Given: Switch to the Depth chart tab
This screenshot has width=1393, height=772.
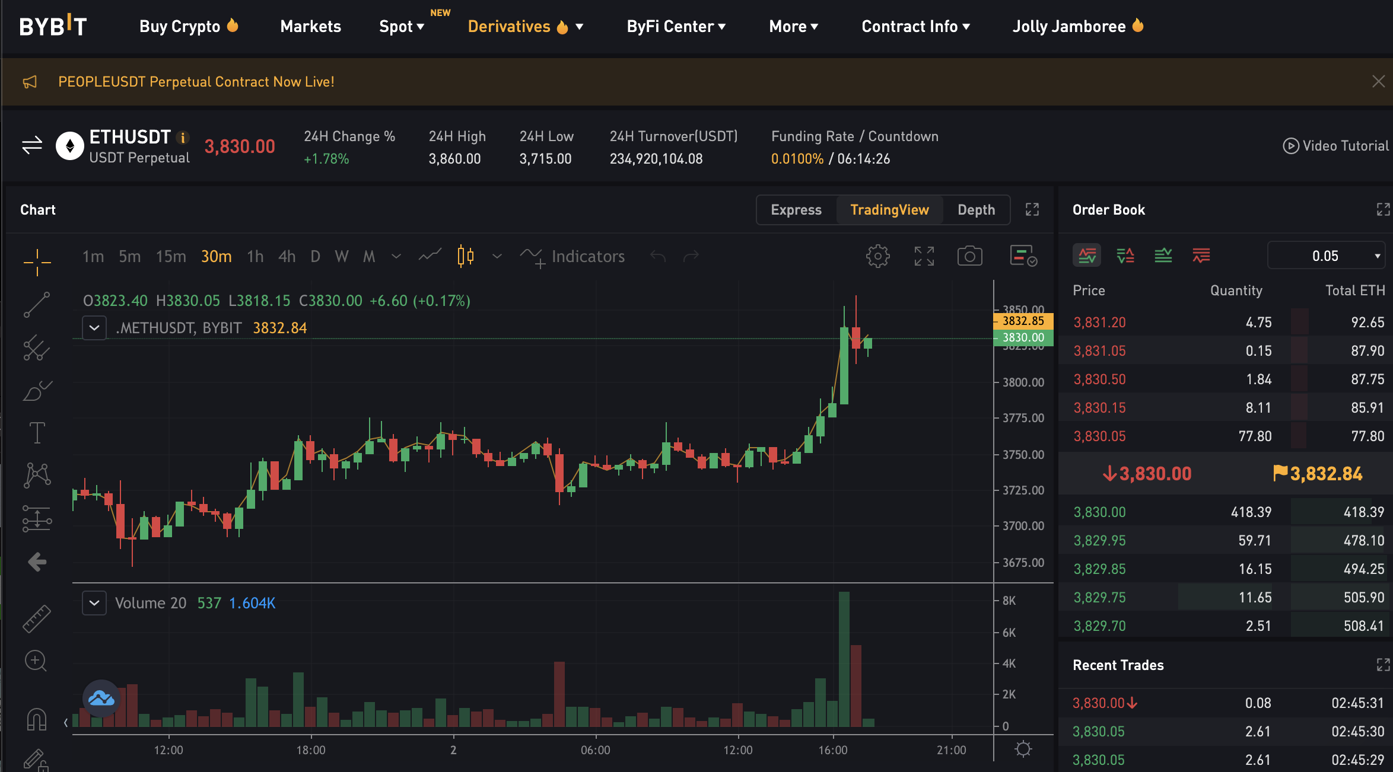Looking at the screenshot, I should tap(976, 210).
